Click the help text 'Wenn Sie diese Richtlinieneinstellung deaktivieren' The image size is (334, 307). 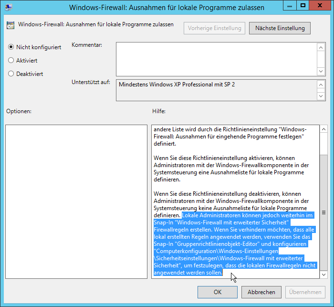coord(217,194)
